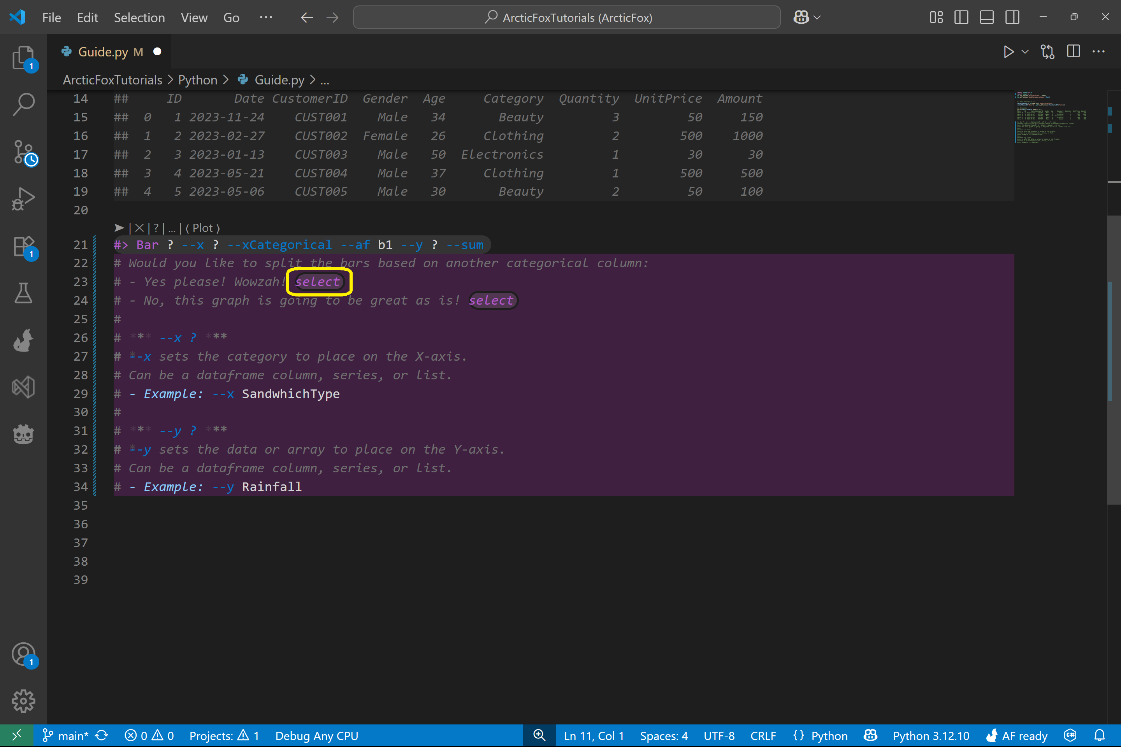This screenshot has height=747, width=1121.
Task: Split the editor right
Action: pyautogui.click(x=1074, y=51)
